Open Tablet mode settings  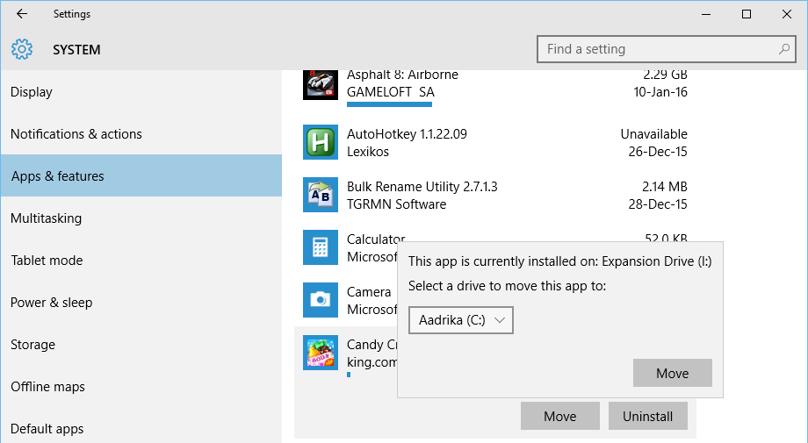pyautogui.click(x=141, y=261)
